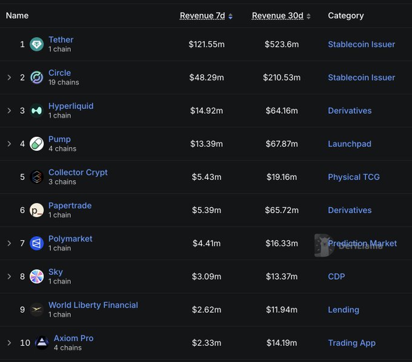The image size is (412, 362).
Task: Select the $4.41m revenue cell
Action: click(x=207, y=243)
